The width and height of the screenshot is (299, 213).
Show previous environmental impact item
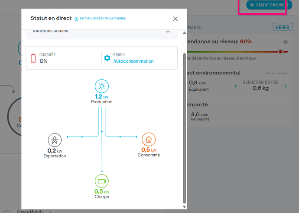click(235, 86)
